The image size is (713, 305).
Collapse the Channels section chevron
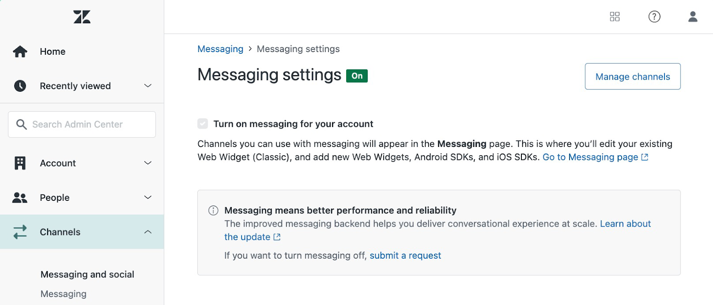(x=148, y=232)
